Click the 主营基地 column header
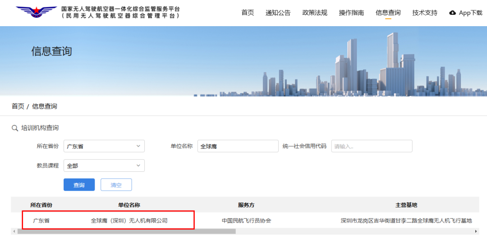This screenshot has width=487, height=244. tap(406, 205)
